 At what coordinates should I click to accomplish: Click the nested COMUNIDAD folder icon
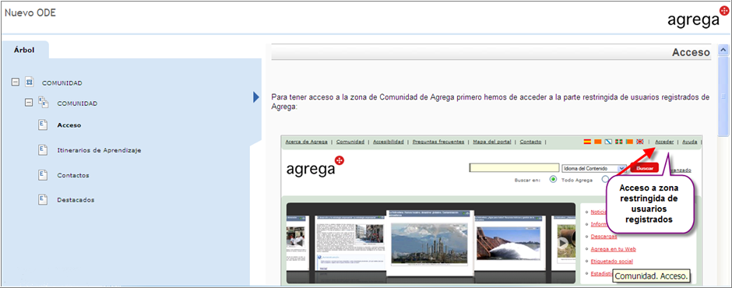(x=43, y=102)
